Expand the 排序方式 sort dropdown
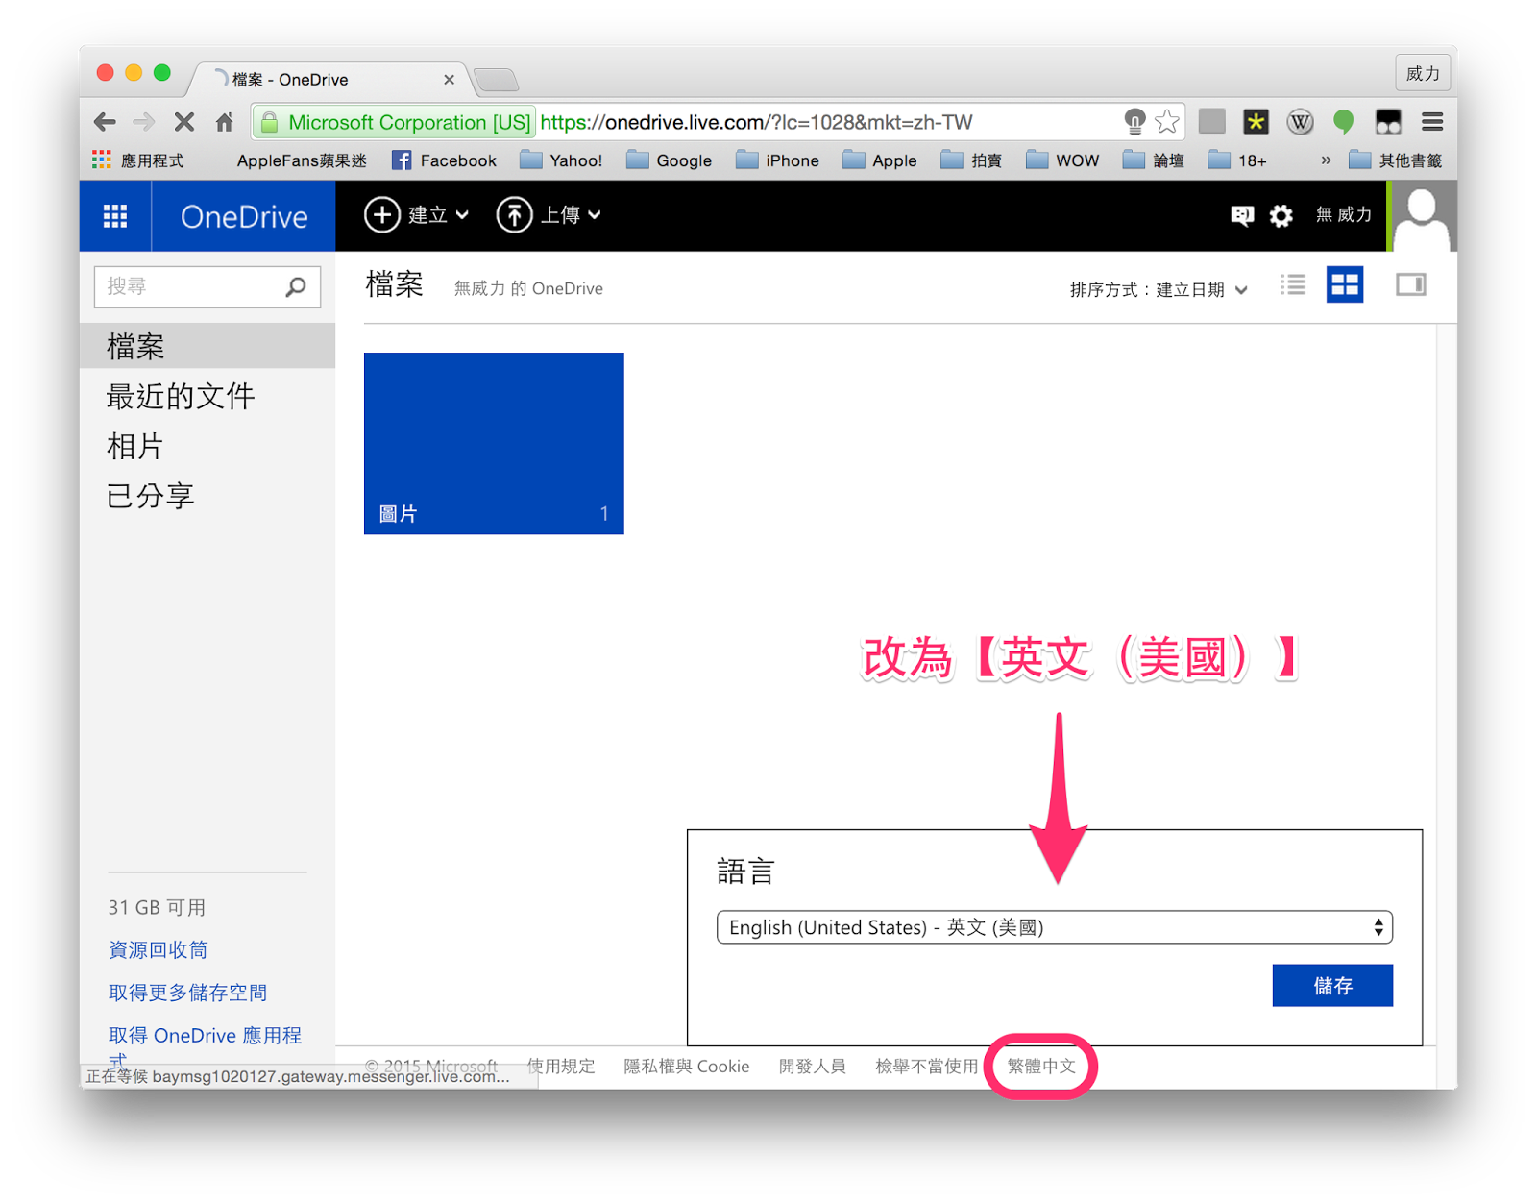Screen dimensions: 1537x1203 1159,289
